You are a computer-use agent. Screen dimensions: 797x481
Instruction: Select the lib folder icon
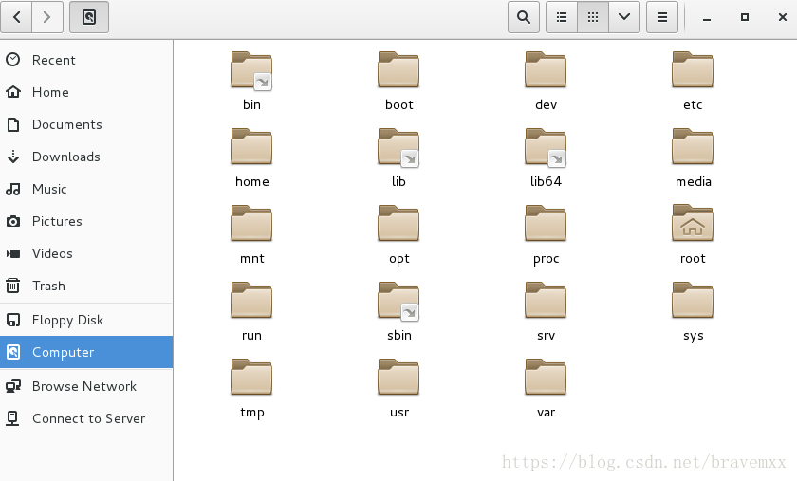398,147
